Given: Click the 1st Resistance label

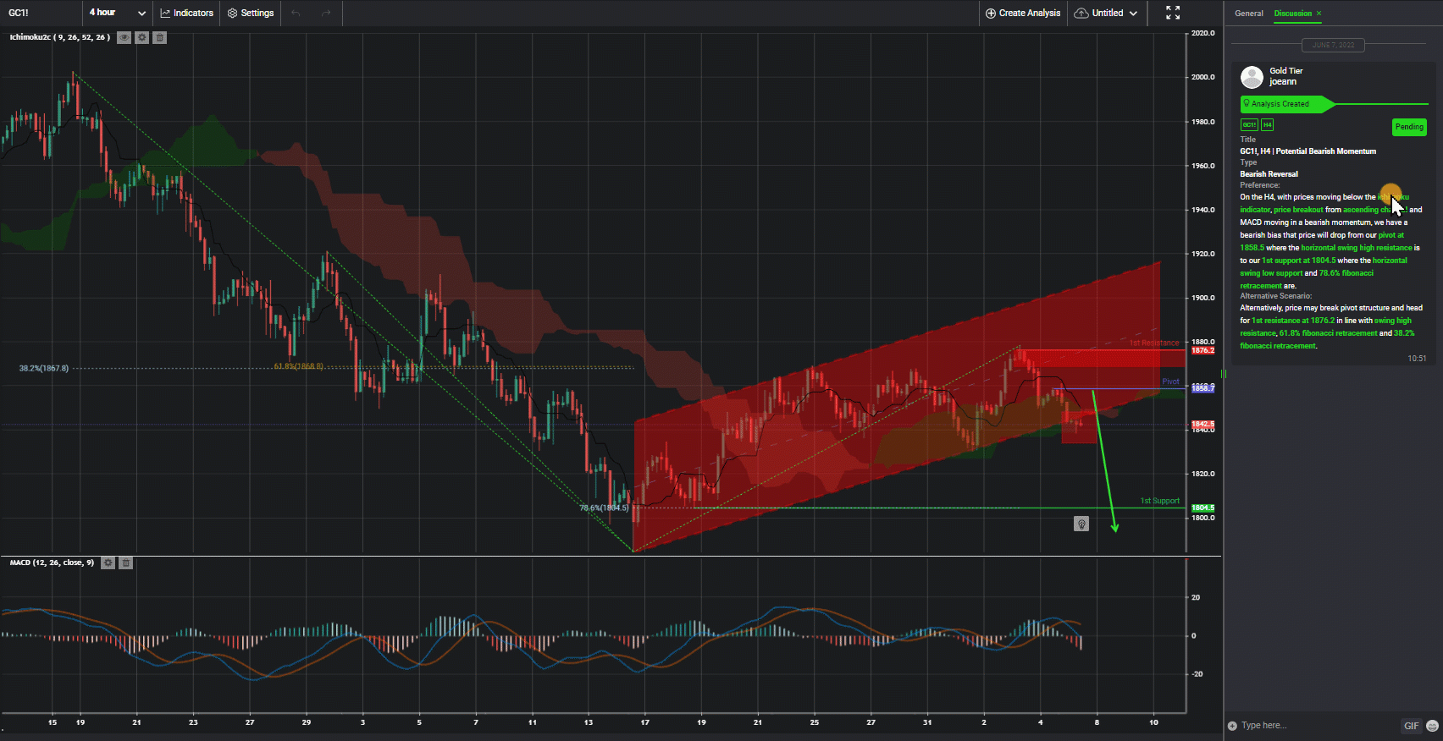Looking at the screenshot, I should click(x=1153, y=343).
